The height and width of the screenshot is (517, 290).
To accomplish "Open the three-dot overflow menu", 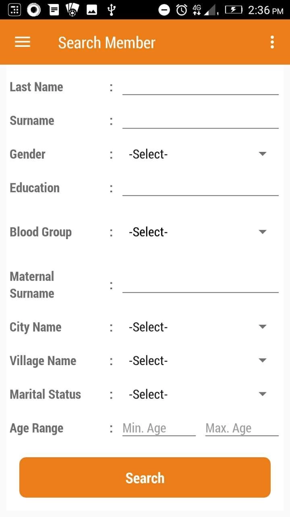I will click(272, 42).
